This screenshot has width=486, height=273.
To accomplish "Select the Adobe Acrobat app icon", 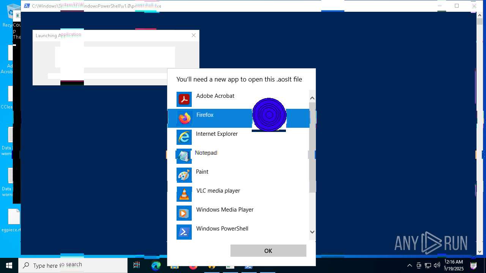I will tap(184, 99).
